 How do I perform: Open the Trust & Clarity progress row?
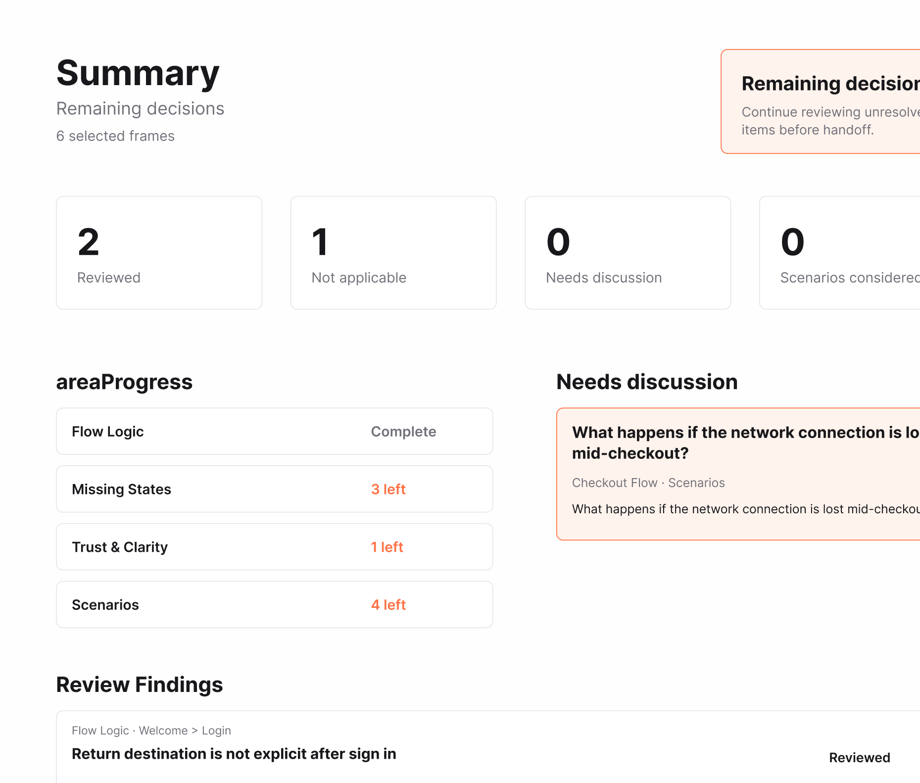275,547
